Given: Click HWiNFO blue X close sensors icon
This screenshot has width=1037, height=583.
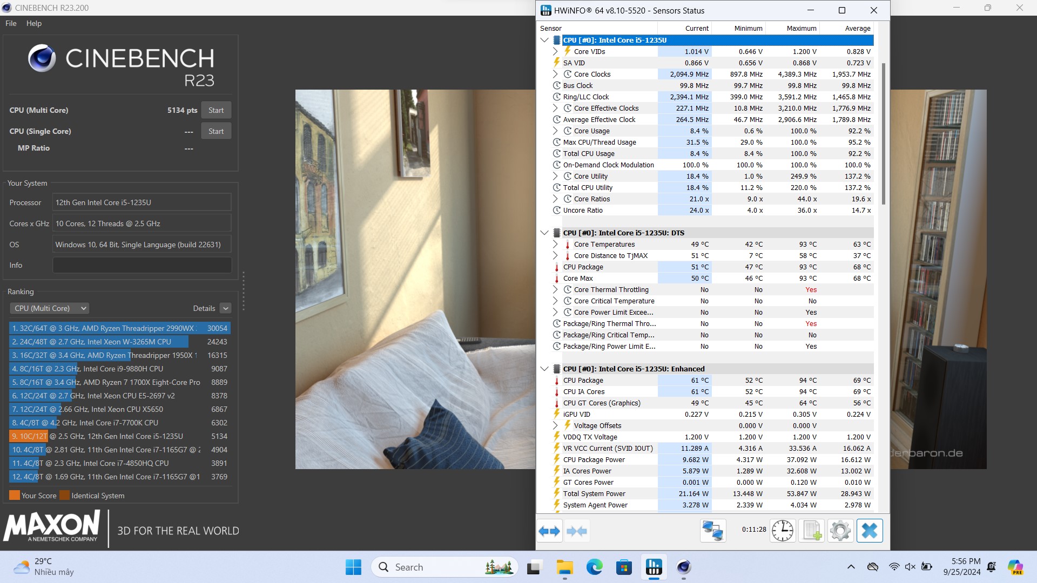Looking at the screenshot, I should (x=870, y=531).
